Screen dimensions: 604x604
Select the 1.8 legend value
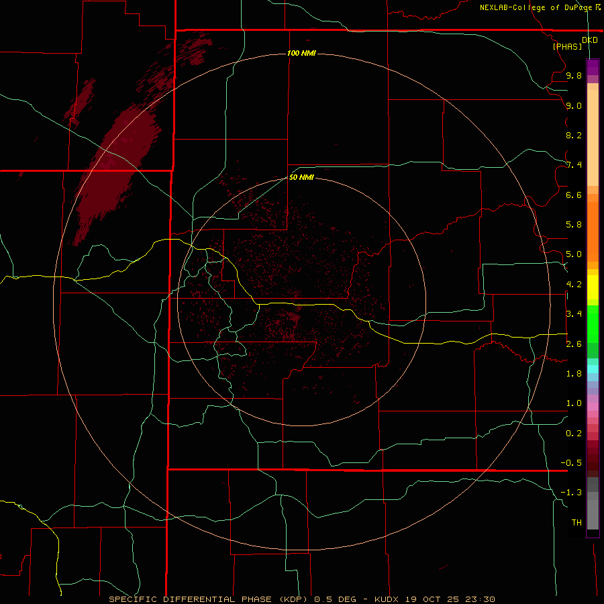[x=574, y=374]
